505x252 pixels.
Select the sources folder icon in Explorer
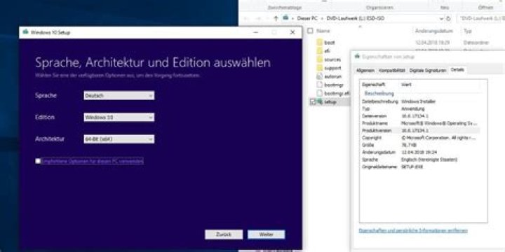[320, 59]
